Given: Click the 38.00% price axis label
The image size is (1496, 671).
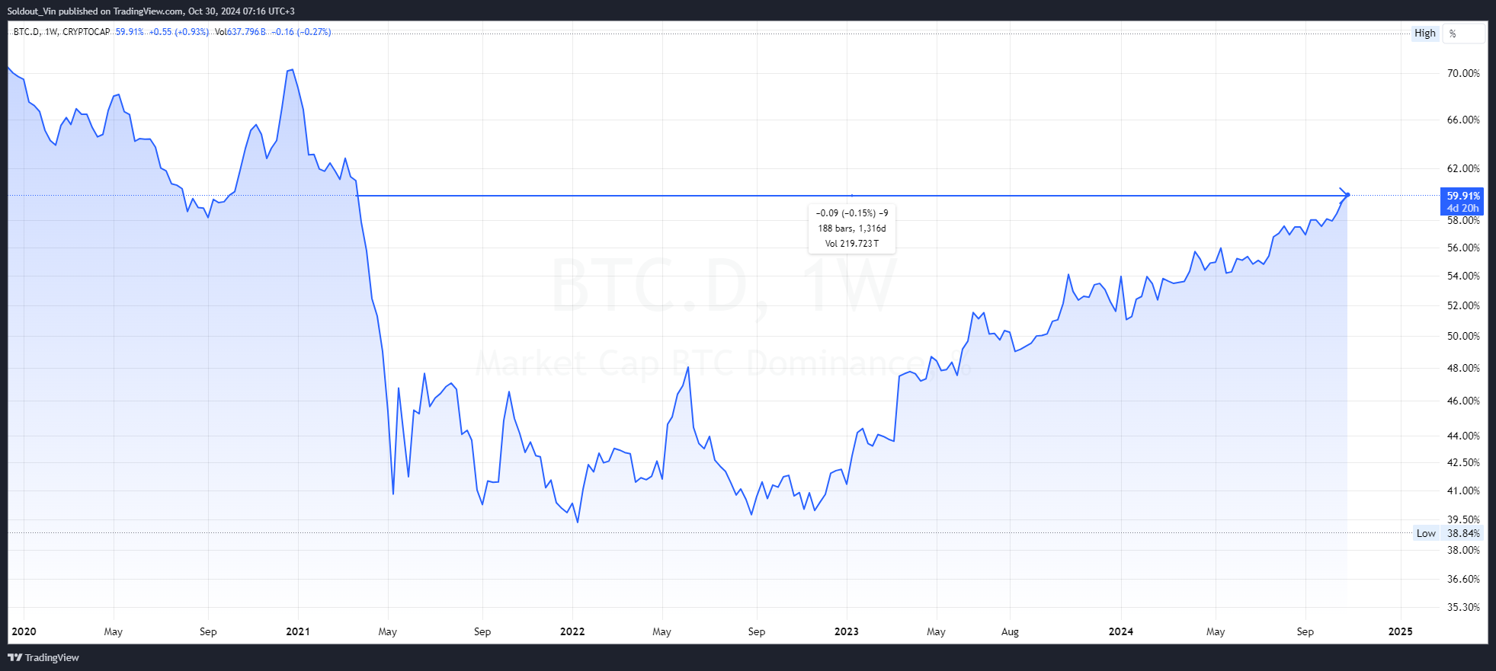Looking at the screenshot, I should coord(1463,550).
